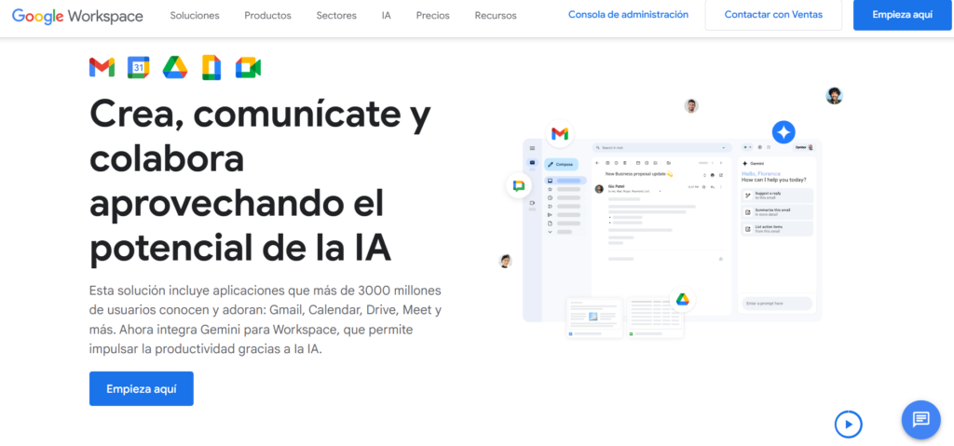Click 'New Business proposal update' subject text
The width and height of the screenshot is (954, 446).
pos(635,174)
